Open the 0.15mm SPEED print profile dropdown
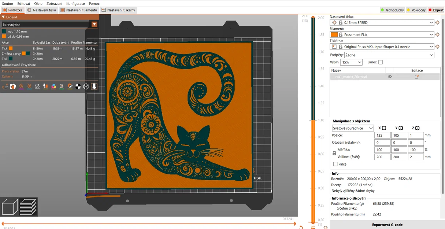 (x=382, y=22)
